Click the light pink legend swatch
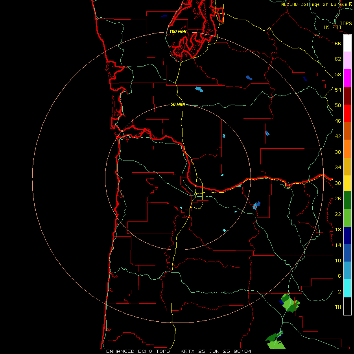 click(x=347, y=60)
